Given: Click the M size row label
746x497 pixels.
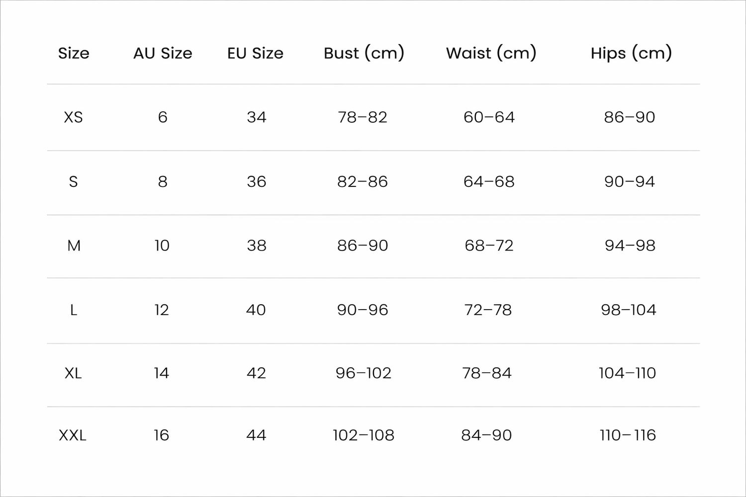Looking at the screenshot, I should (x=74, y=246).
